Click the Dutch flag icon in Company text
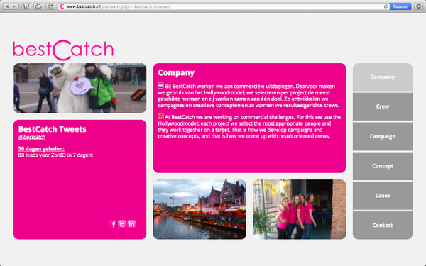Screen dimensions: 426x266 [x=161, y=86]
